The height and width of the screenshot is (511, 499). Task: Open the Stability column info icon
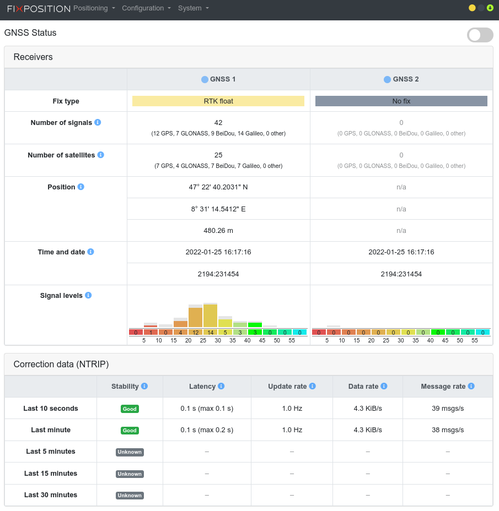click(x=144, y=386)
